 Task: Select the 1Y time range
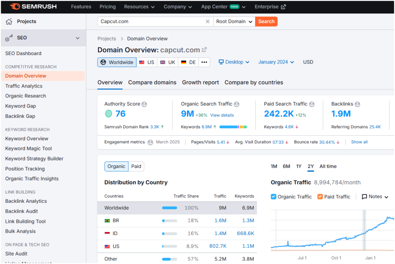tap(299, 166)
